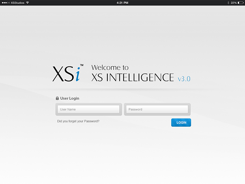Screen dimensions: 245x184
Task: Tap the 'v3.0' version label
Action: click(184, 79)
